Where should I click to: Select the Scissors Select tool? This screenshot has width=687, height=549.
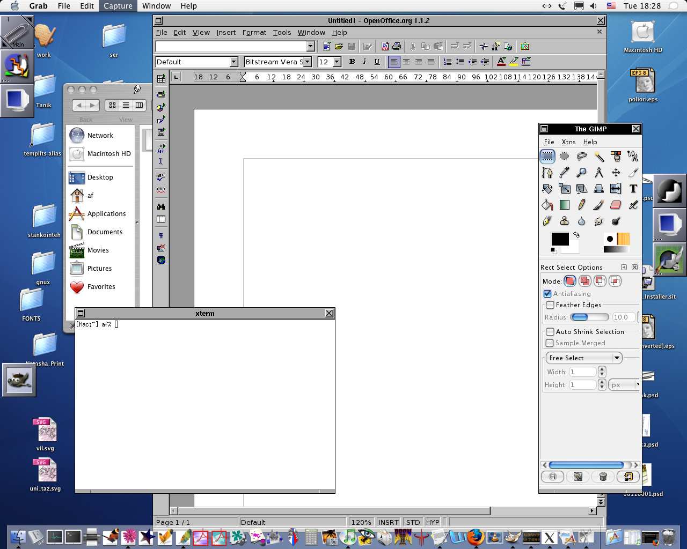point(633,157)
